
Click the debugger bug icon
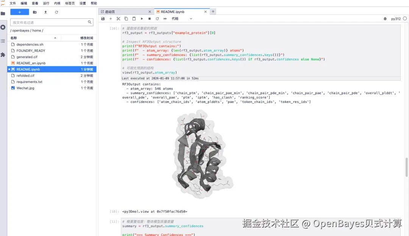385,19
